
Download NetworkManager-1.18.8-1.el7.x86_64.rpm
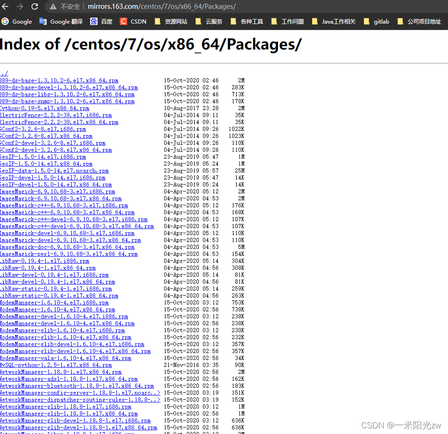(61, 372)
